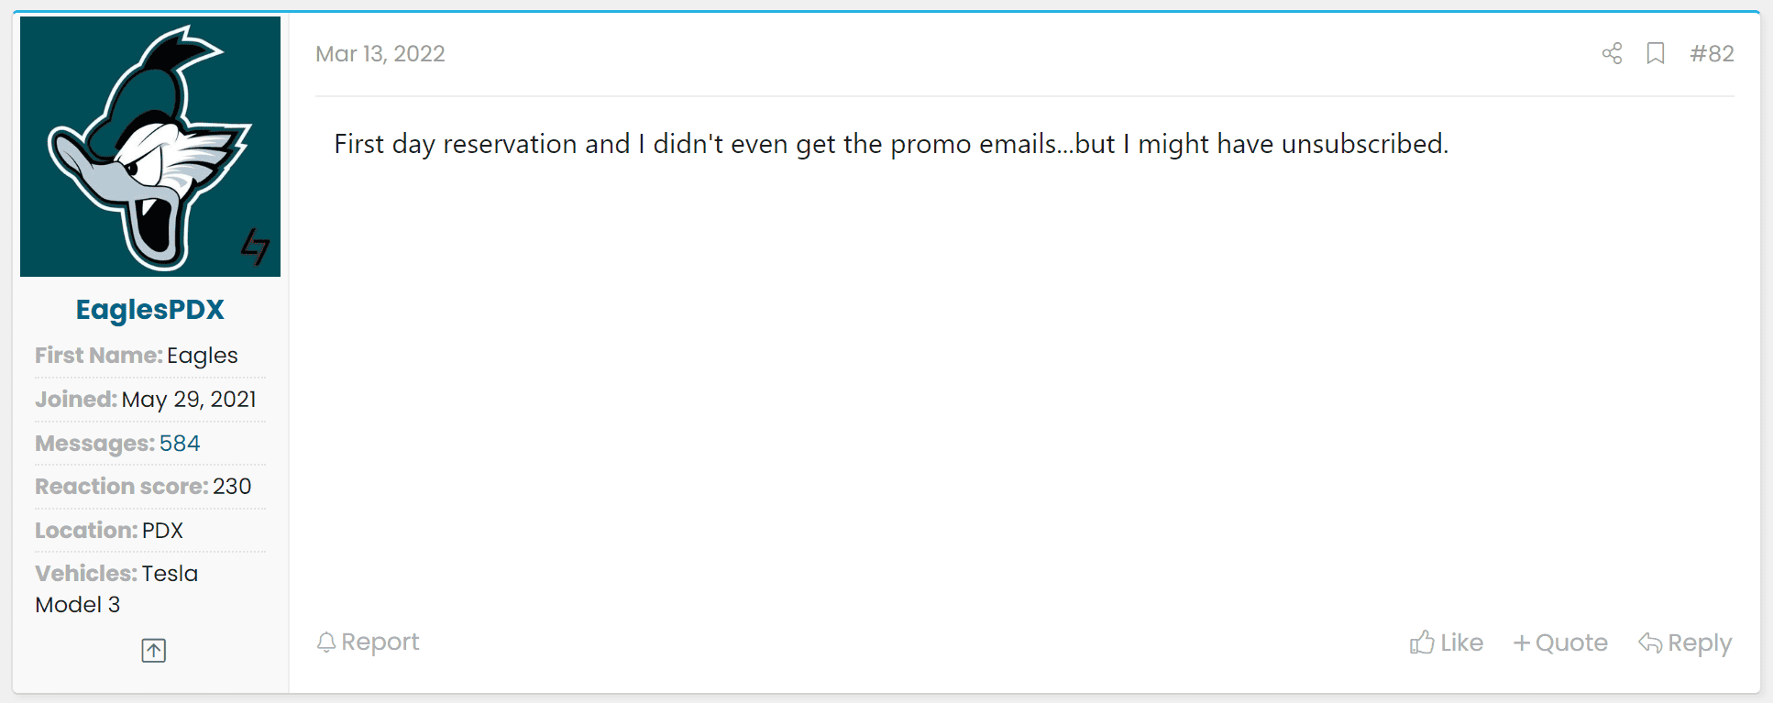The image size is (1773, 703).
Task: Select the Report text label
Action: (x=380, y=642)
